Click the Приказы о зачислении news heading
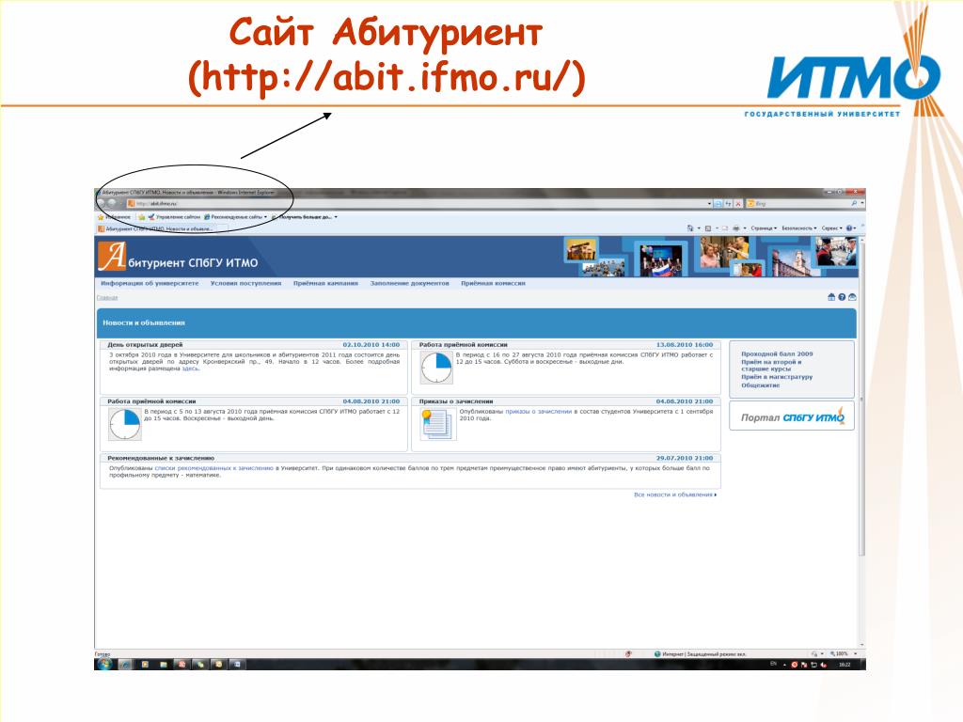 pyautogui.click(x=456, y=401)
